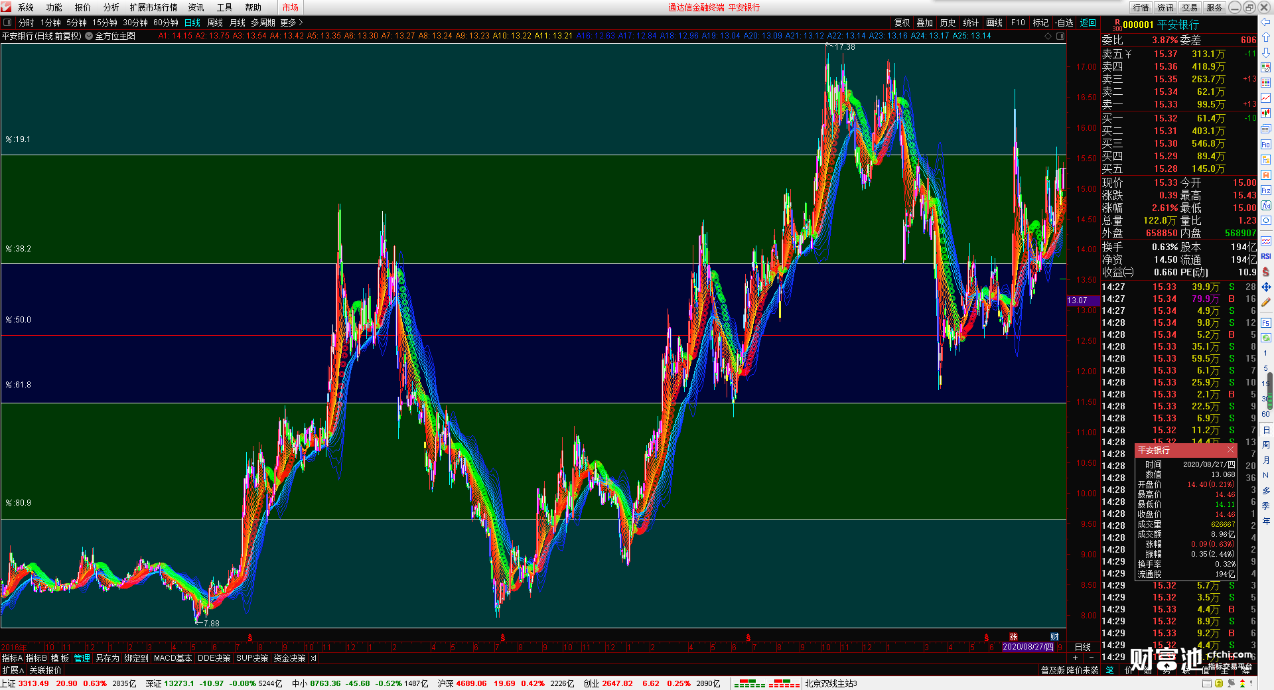
Task: Open the 扩展市场行情 menu
Action: 154,7
